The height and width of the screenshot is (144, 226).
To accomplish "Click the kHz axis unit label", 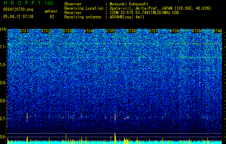I will tap(3, 29).
